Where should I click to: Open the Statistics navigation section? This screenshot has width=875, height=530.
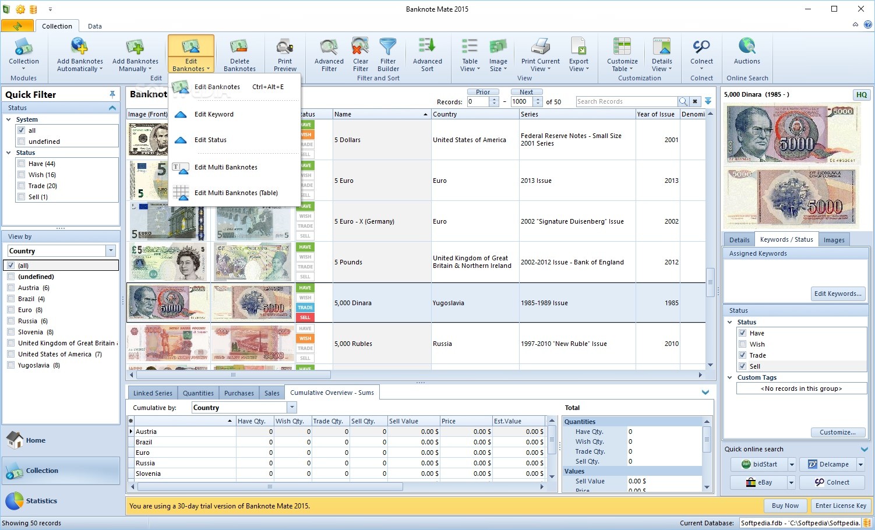[x=61, y=501]
